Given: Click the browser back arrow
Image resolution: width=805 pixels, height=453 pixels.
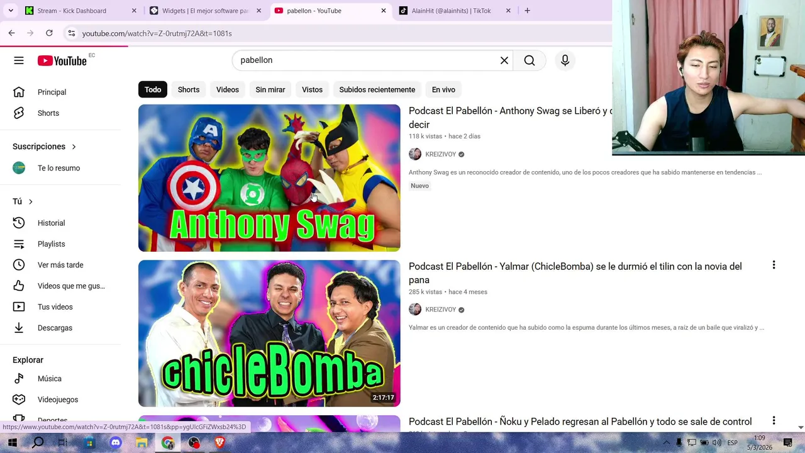Looking at the screenshot, I should pos(11,33).
